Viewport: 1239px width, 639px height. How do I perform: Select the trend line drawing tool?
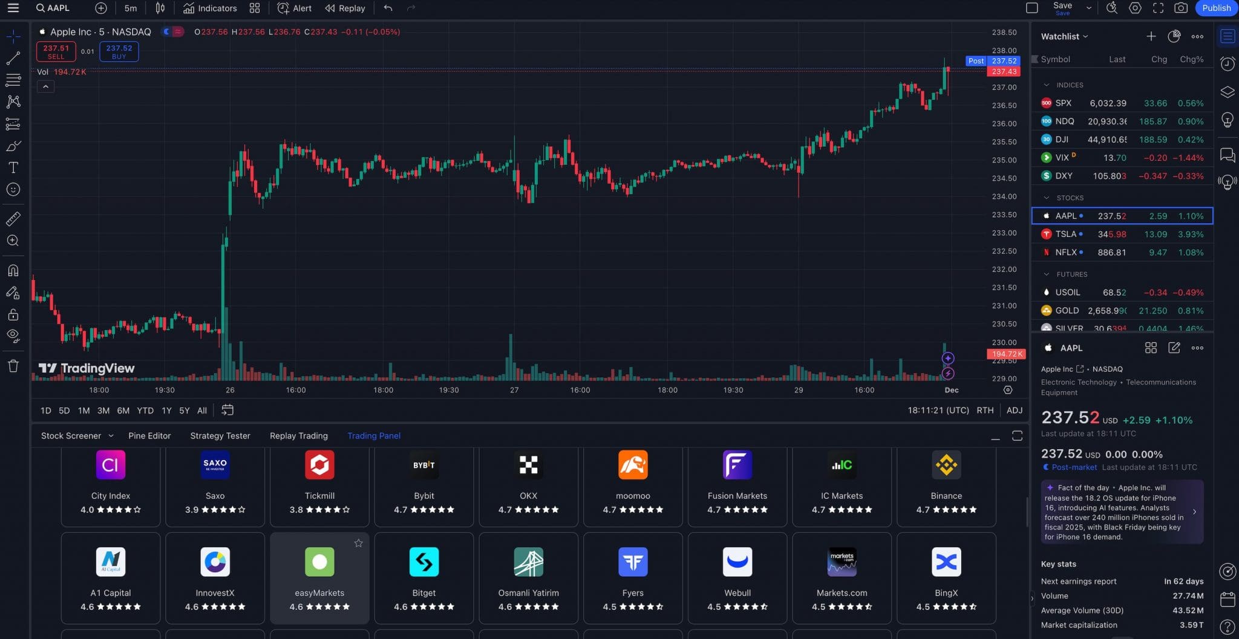click(x=13, y=58)
